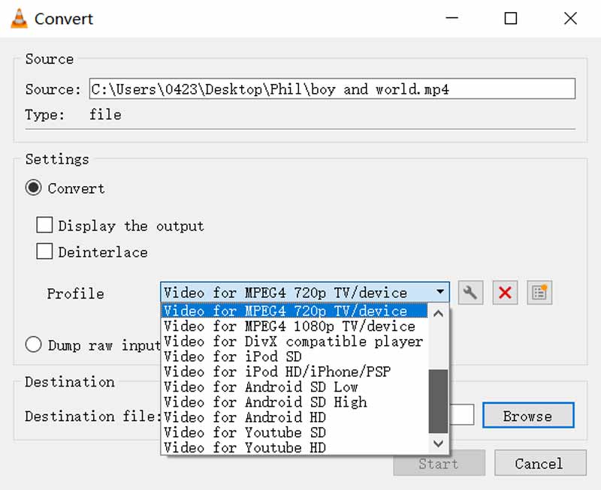Click the profile list scroll down arrow

pyautogui.click(x=438, y=443)
